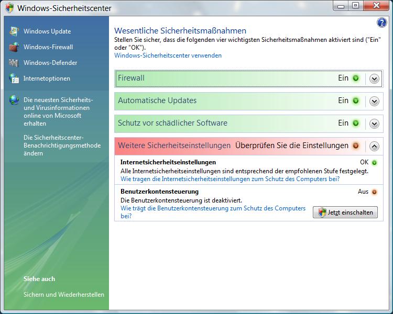Click the Internetoptionen globe checklist icon
Image resolution: width=393 pixels, height=314 pixels.
coord(14,78)
